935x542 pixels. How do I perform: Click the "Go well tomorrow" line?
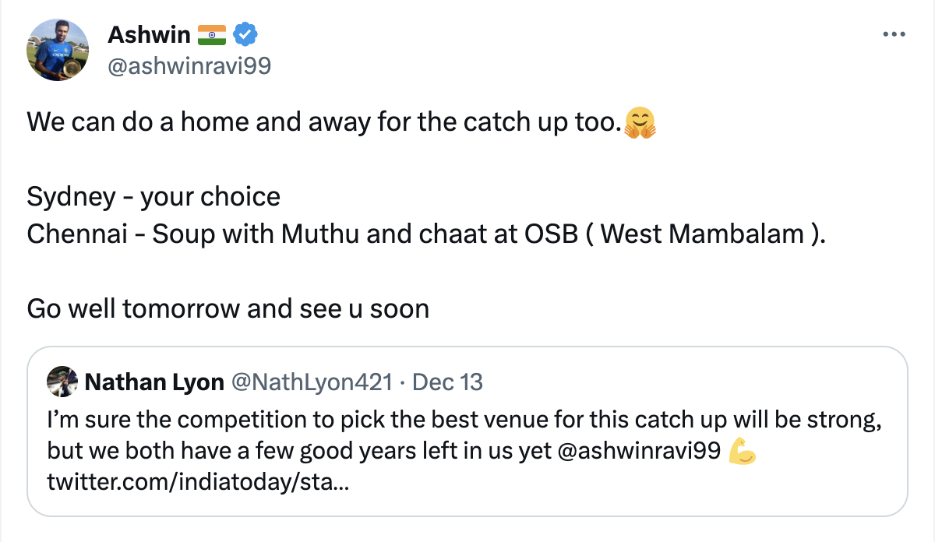point(228,308)
